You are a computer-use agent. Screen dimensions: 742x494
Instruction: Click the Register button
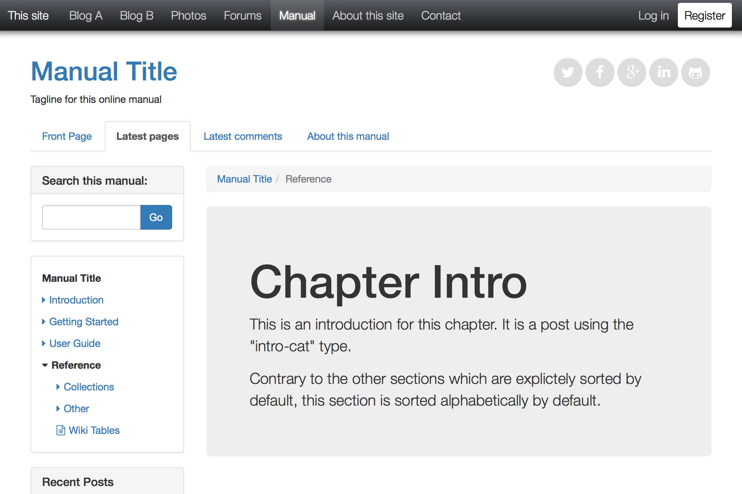pos(705,16)
